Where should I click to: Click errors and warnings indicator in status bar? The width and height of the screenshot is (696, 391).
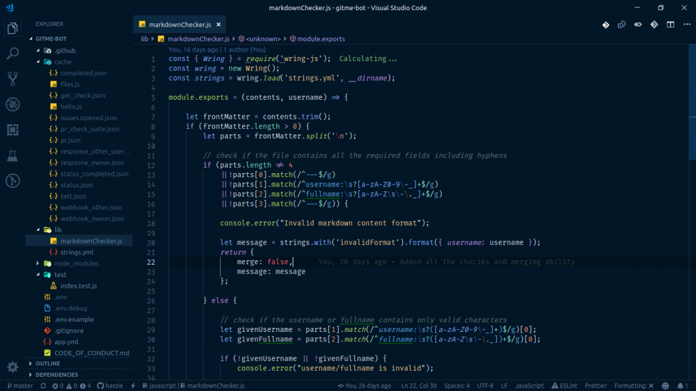[x=61, y=385]
